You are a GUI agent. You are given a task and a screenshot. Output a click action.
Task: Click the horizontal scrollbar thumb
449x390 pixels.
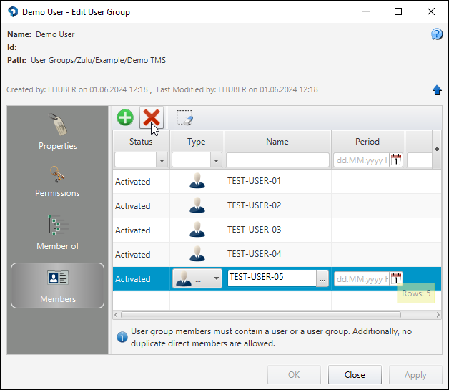click(261, 315)
